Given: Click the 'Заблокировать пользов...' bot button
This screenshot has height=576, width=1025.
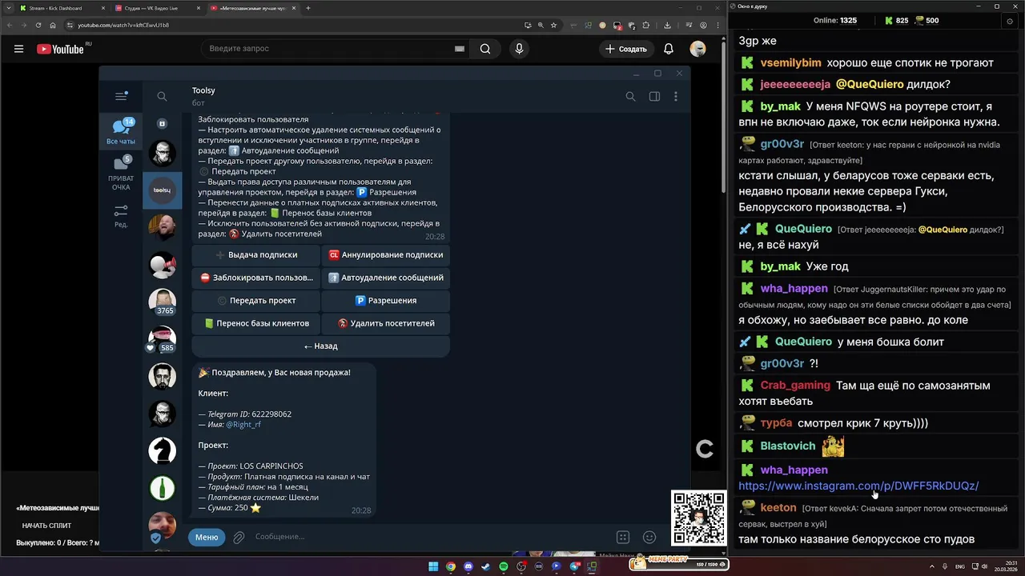Looking at the screenshot, I should pos(255,278).
